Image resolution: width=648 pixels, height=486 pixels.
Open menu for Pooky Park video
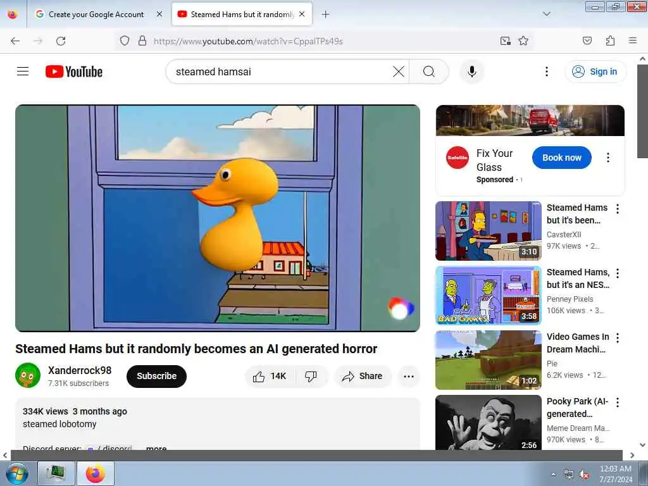618,402
